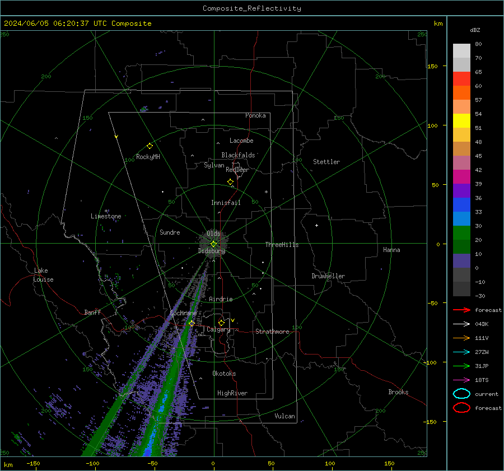Click the Lake Louise label

(43, 275)
